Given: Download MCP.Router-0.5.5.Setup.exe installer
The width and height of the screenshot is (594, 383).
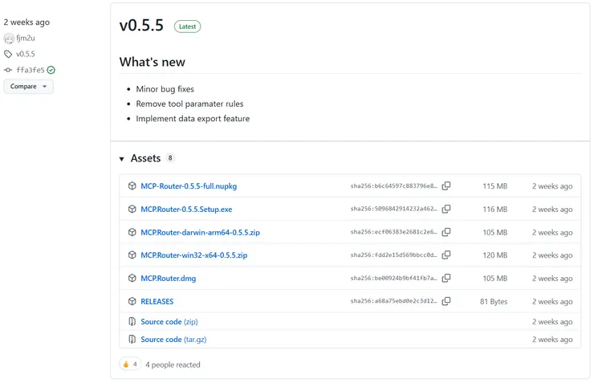Looking at the screenshot, I should (x=186, y=210).
